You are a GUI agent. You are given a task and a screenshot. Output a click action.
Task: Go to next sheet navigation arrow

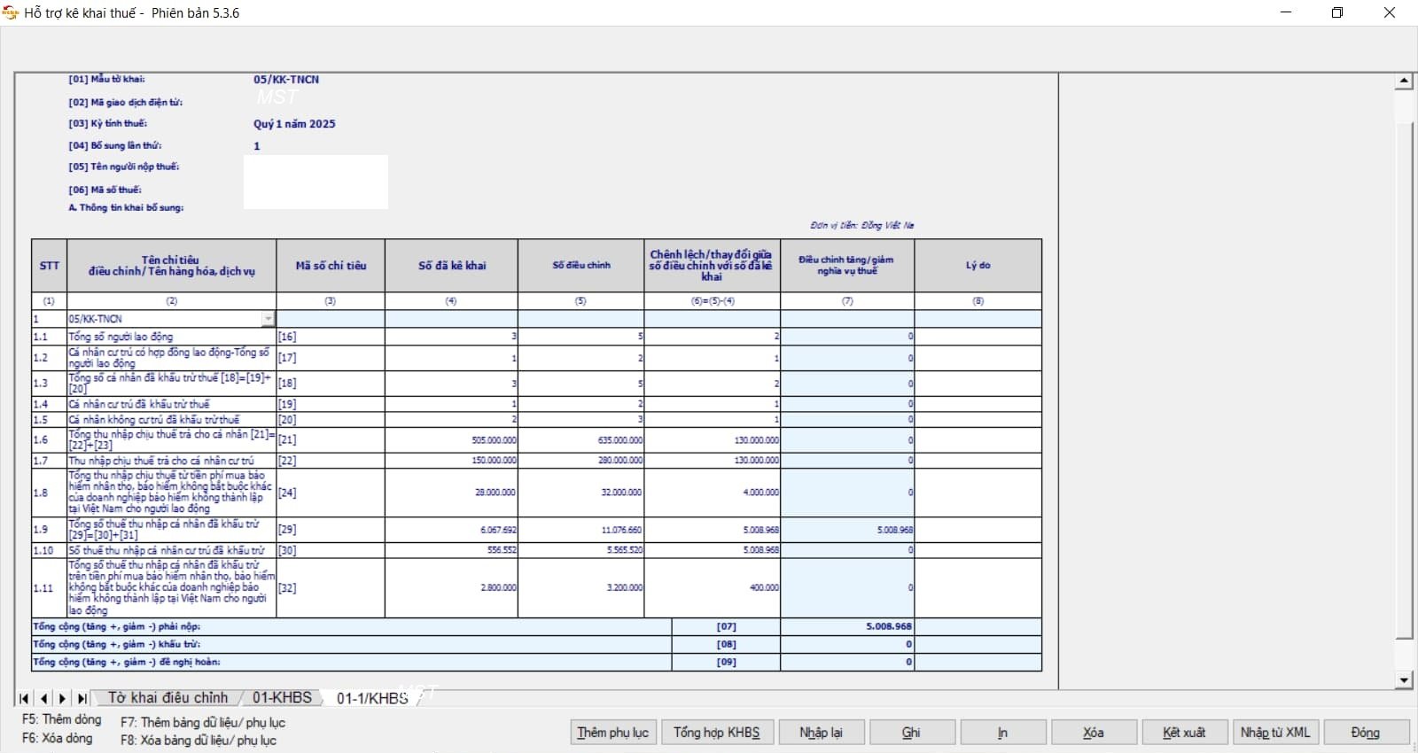click(x=62, y=699)
